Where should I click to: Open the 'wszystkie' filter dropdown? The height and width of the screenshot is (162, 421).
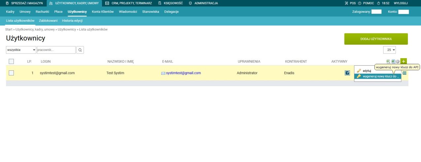(x=21, y=50)
